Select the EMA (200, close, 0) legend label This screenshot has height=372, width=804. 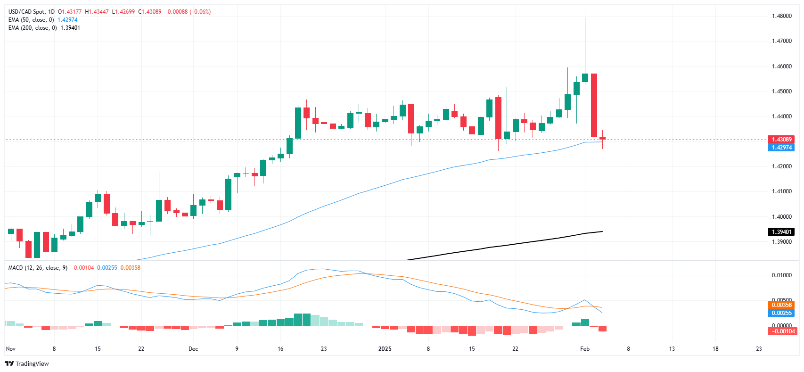[x=33, y=28]
